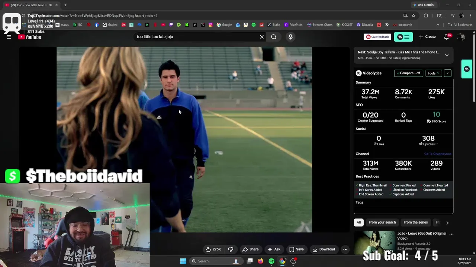Open the JoJo Leave (Get Out) thumbnail

(374, 243)
